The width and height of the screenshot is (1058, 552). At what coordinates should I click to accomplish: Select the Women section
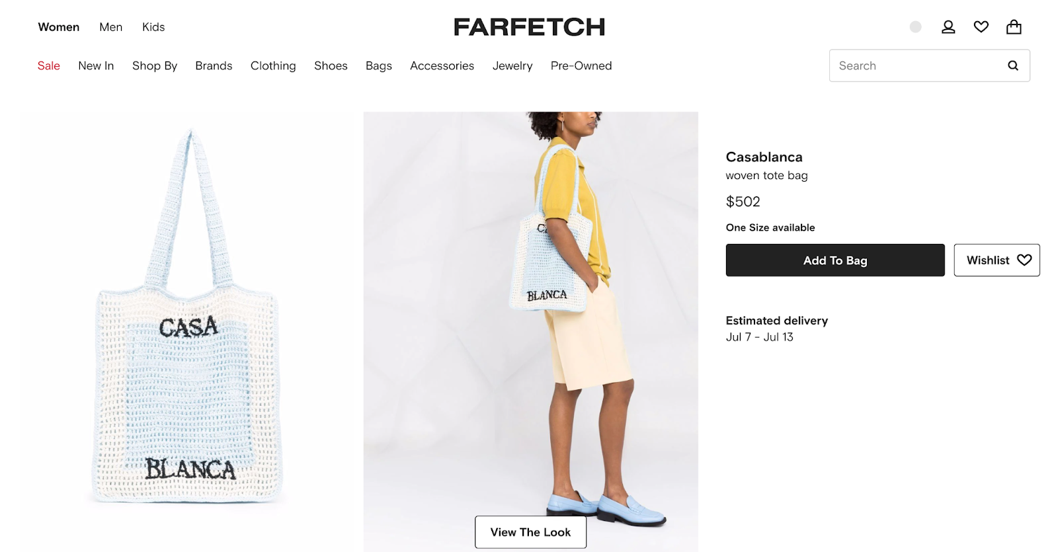point(59,27)
